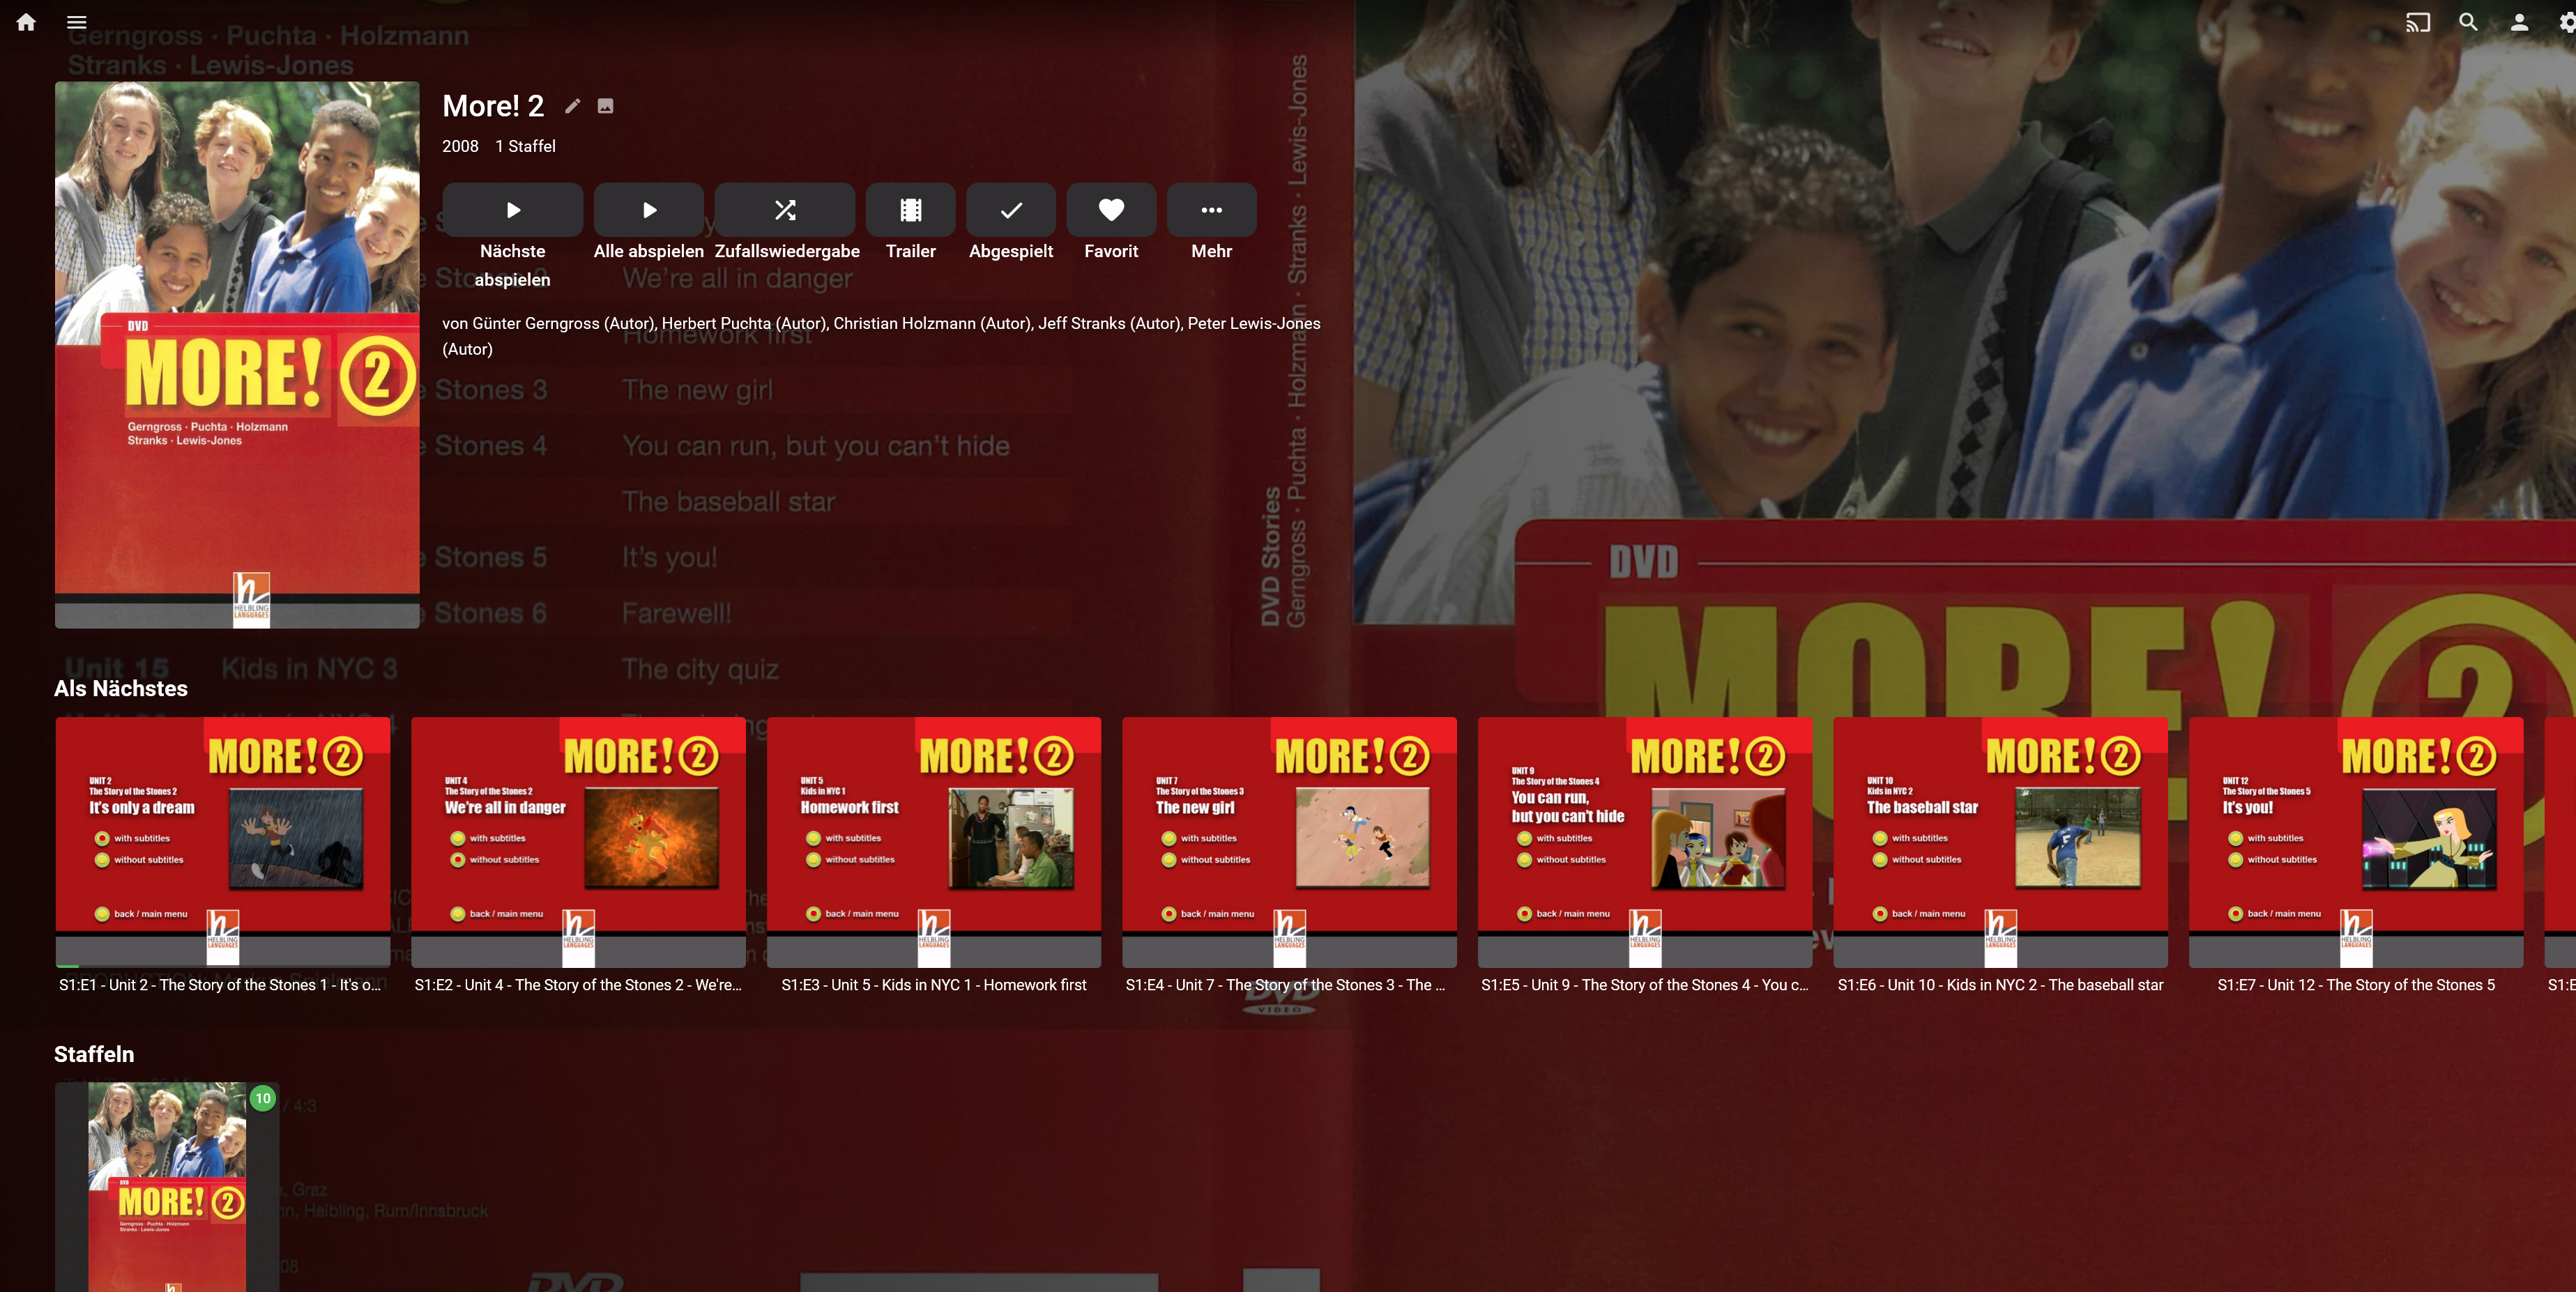Play the Trailer film icon
This screenshot has width=2576, height=1292.
pos(910,210)
